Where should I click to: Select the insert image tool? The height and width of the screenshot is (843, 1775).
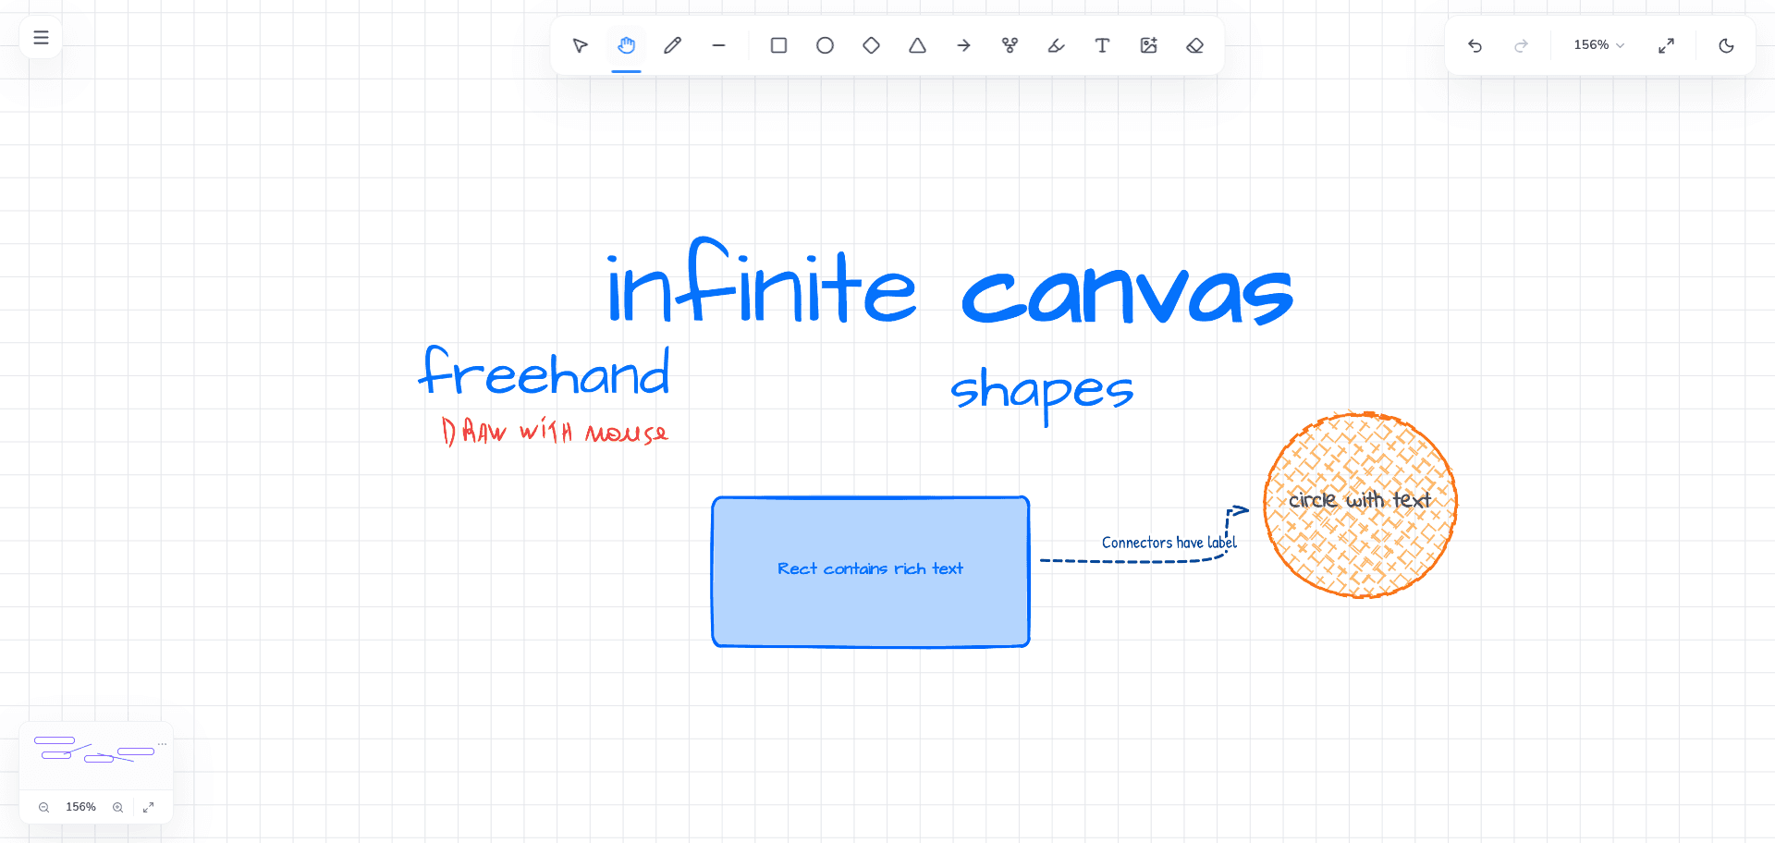pyautogui.click(x=1148, y=45)
